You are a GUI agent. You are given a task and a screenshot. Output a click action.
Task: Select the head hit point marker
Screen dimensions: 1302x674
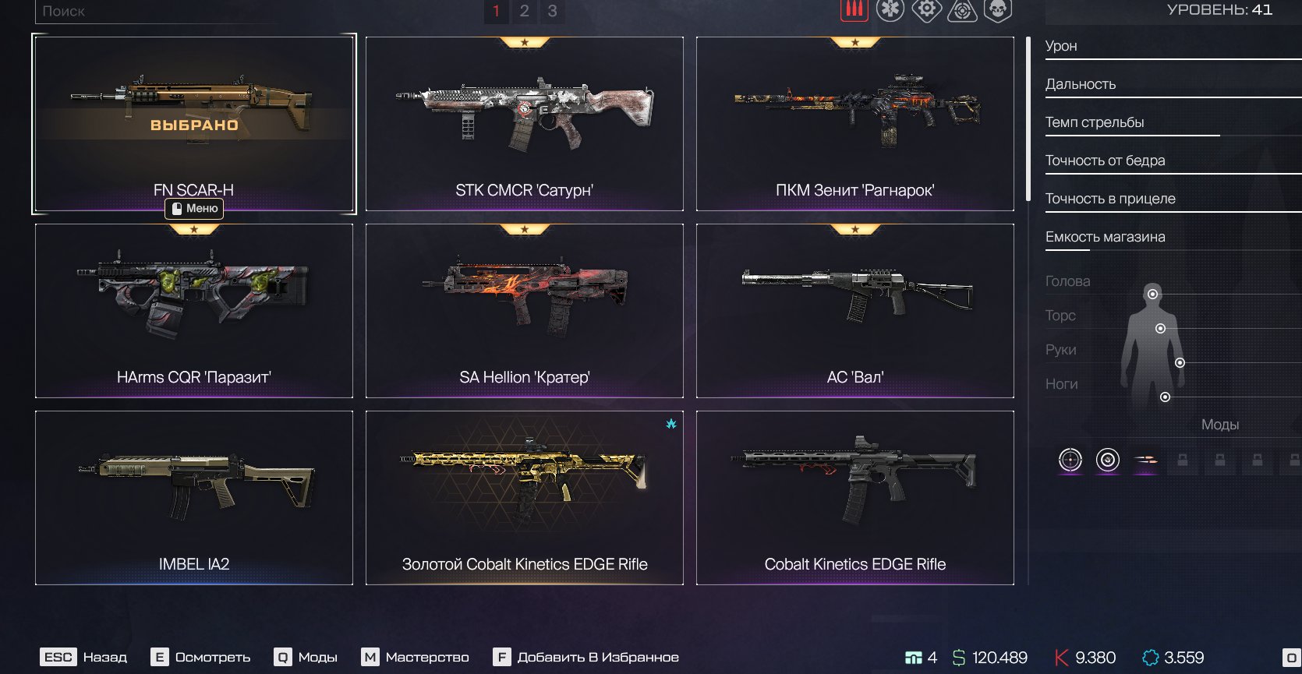pos(1152,294)
